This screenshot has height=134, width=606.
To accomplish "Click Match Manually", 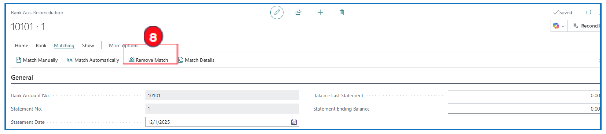I will click(37, 60).
